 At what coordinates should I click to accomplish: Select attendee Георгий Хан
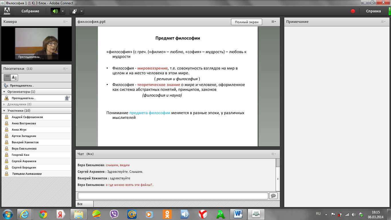(36, 155)
